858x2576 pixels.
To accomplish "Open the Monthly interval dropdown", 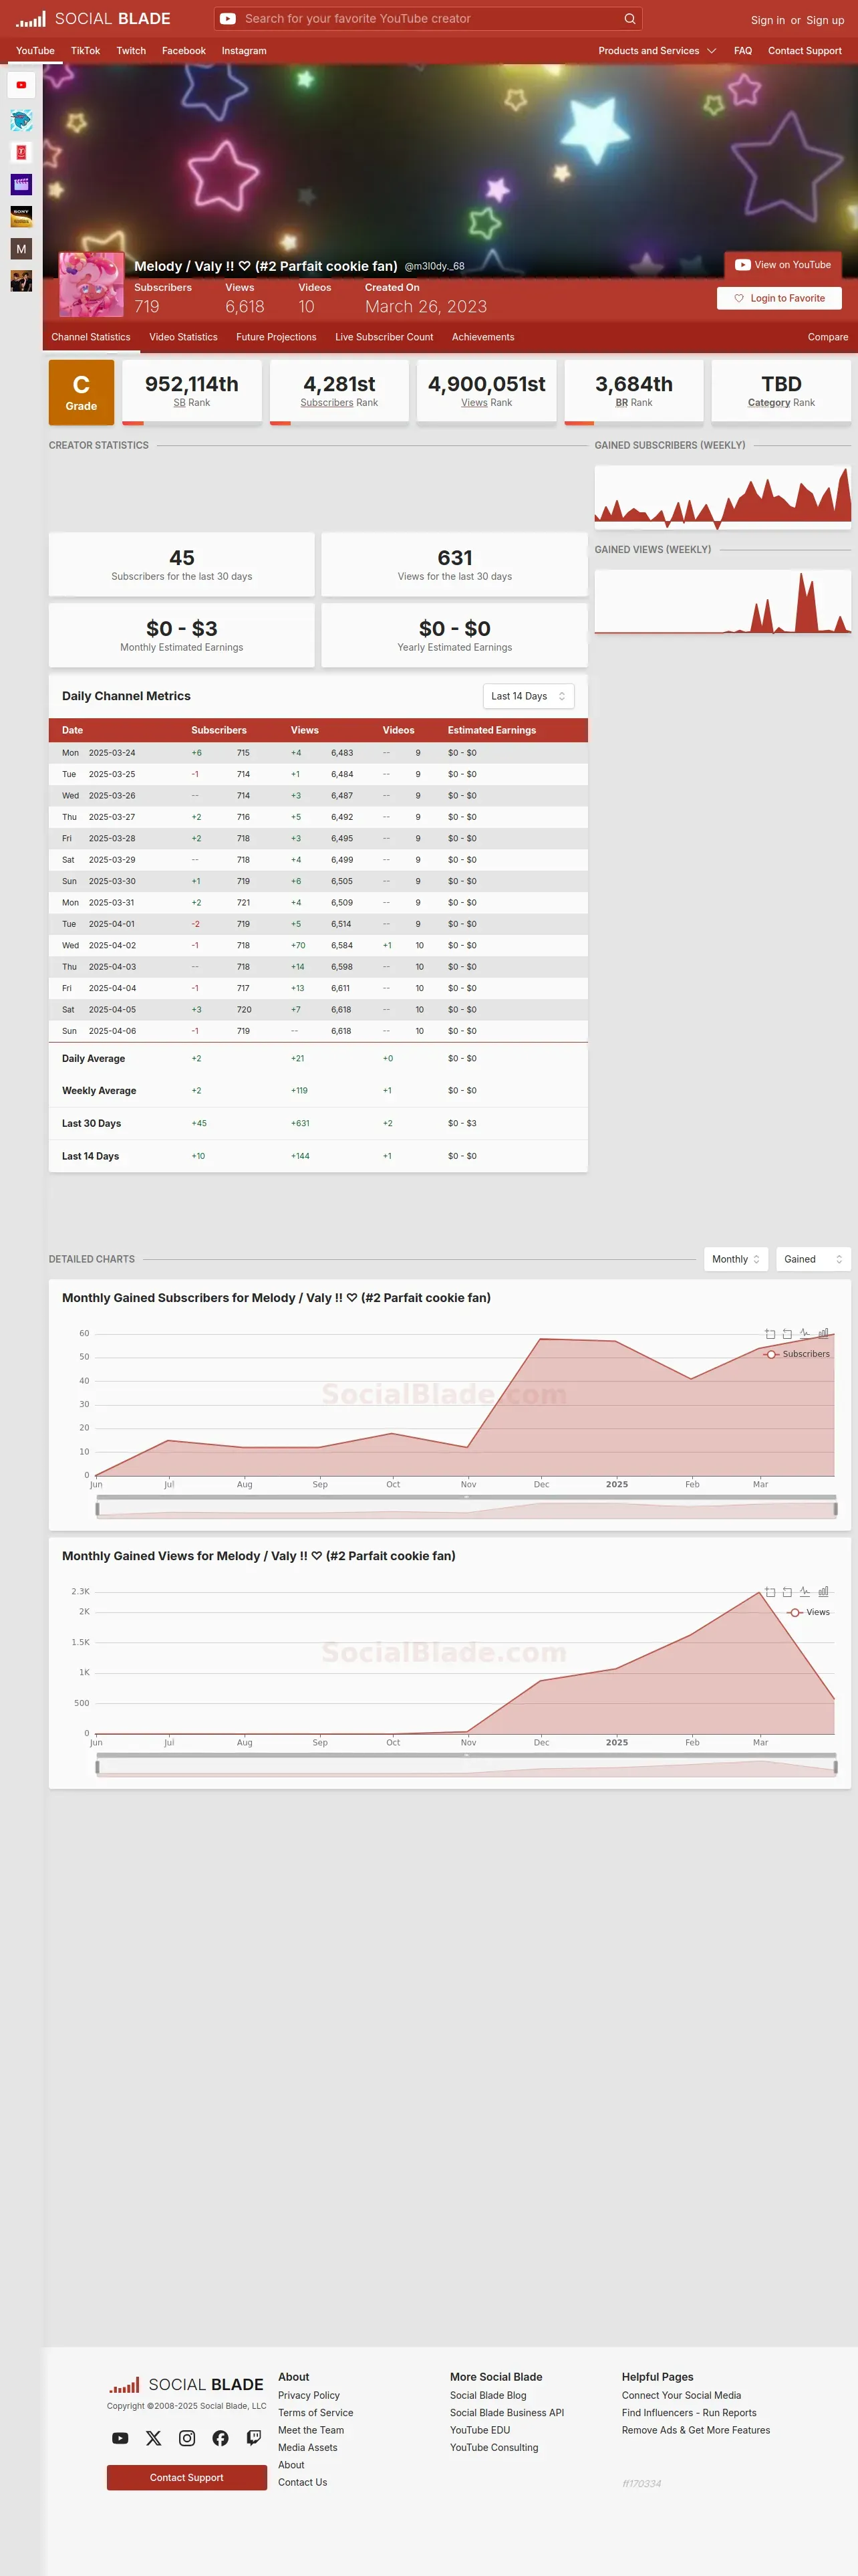I will point(736,1259).
